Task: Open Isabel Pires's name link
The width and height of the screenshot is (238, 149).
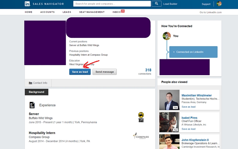Action: 189,118
